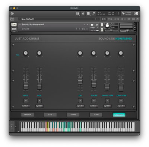Viewport: 149px width, 147px height.
Task: Open OH output routing dropdown
Action: click(80, 106)
